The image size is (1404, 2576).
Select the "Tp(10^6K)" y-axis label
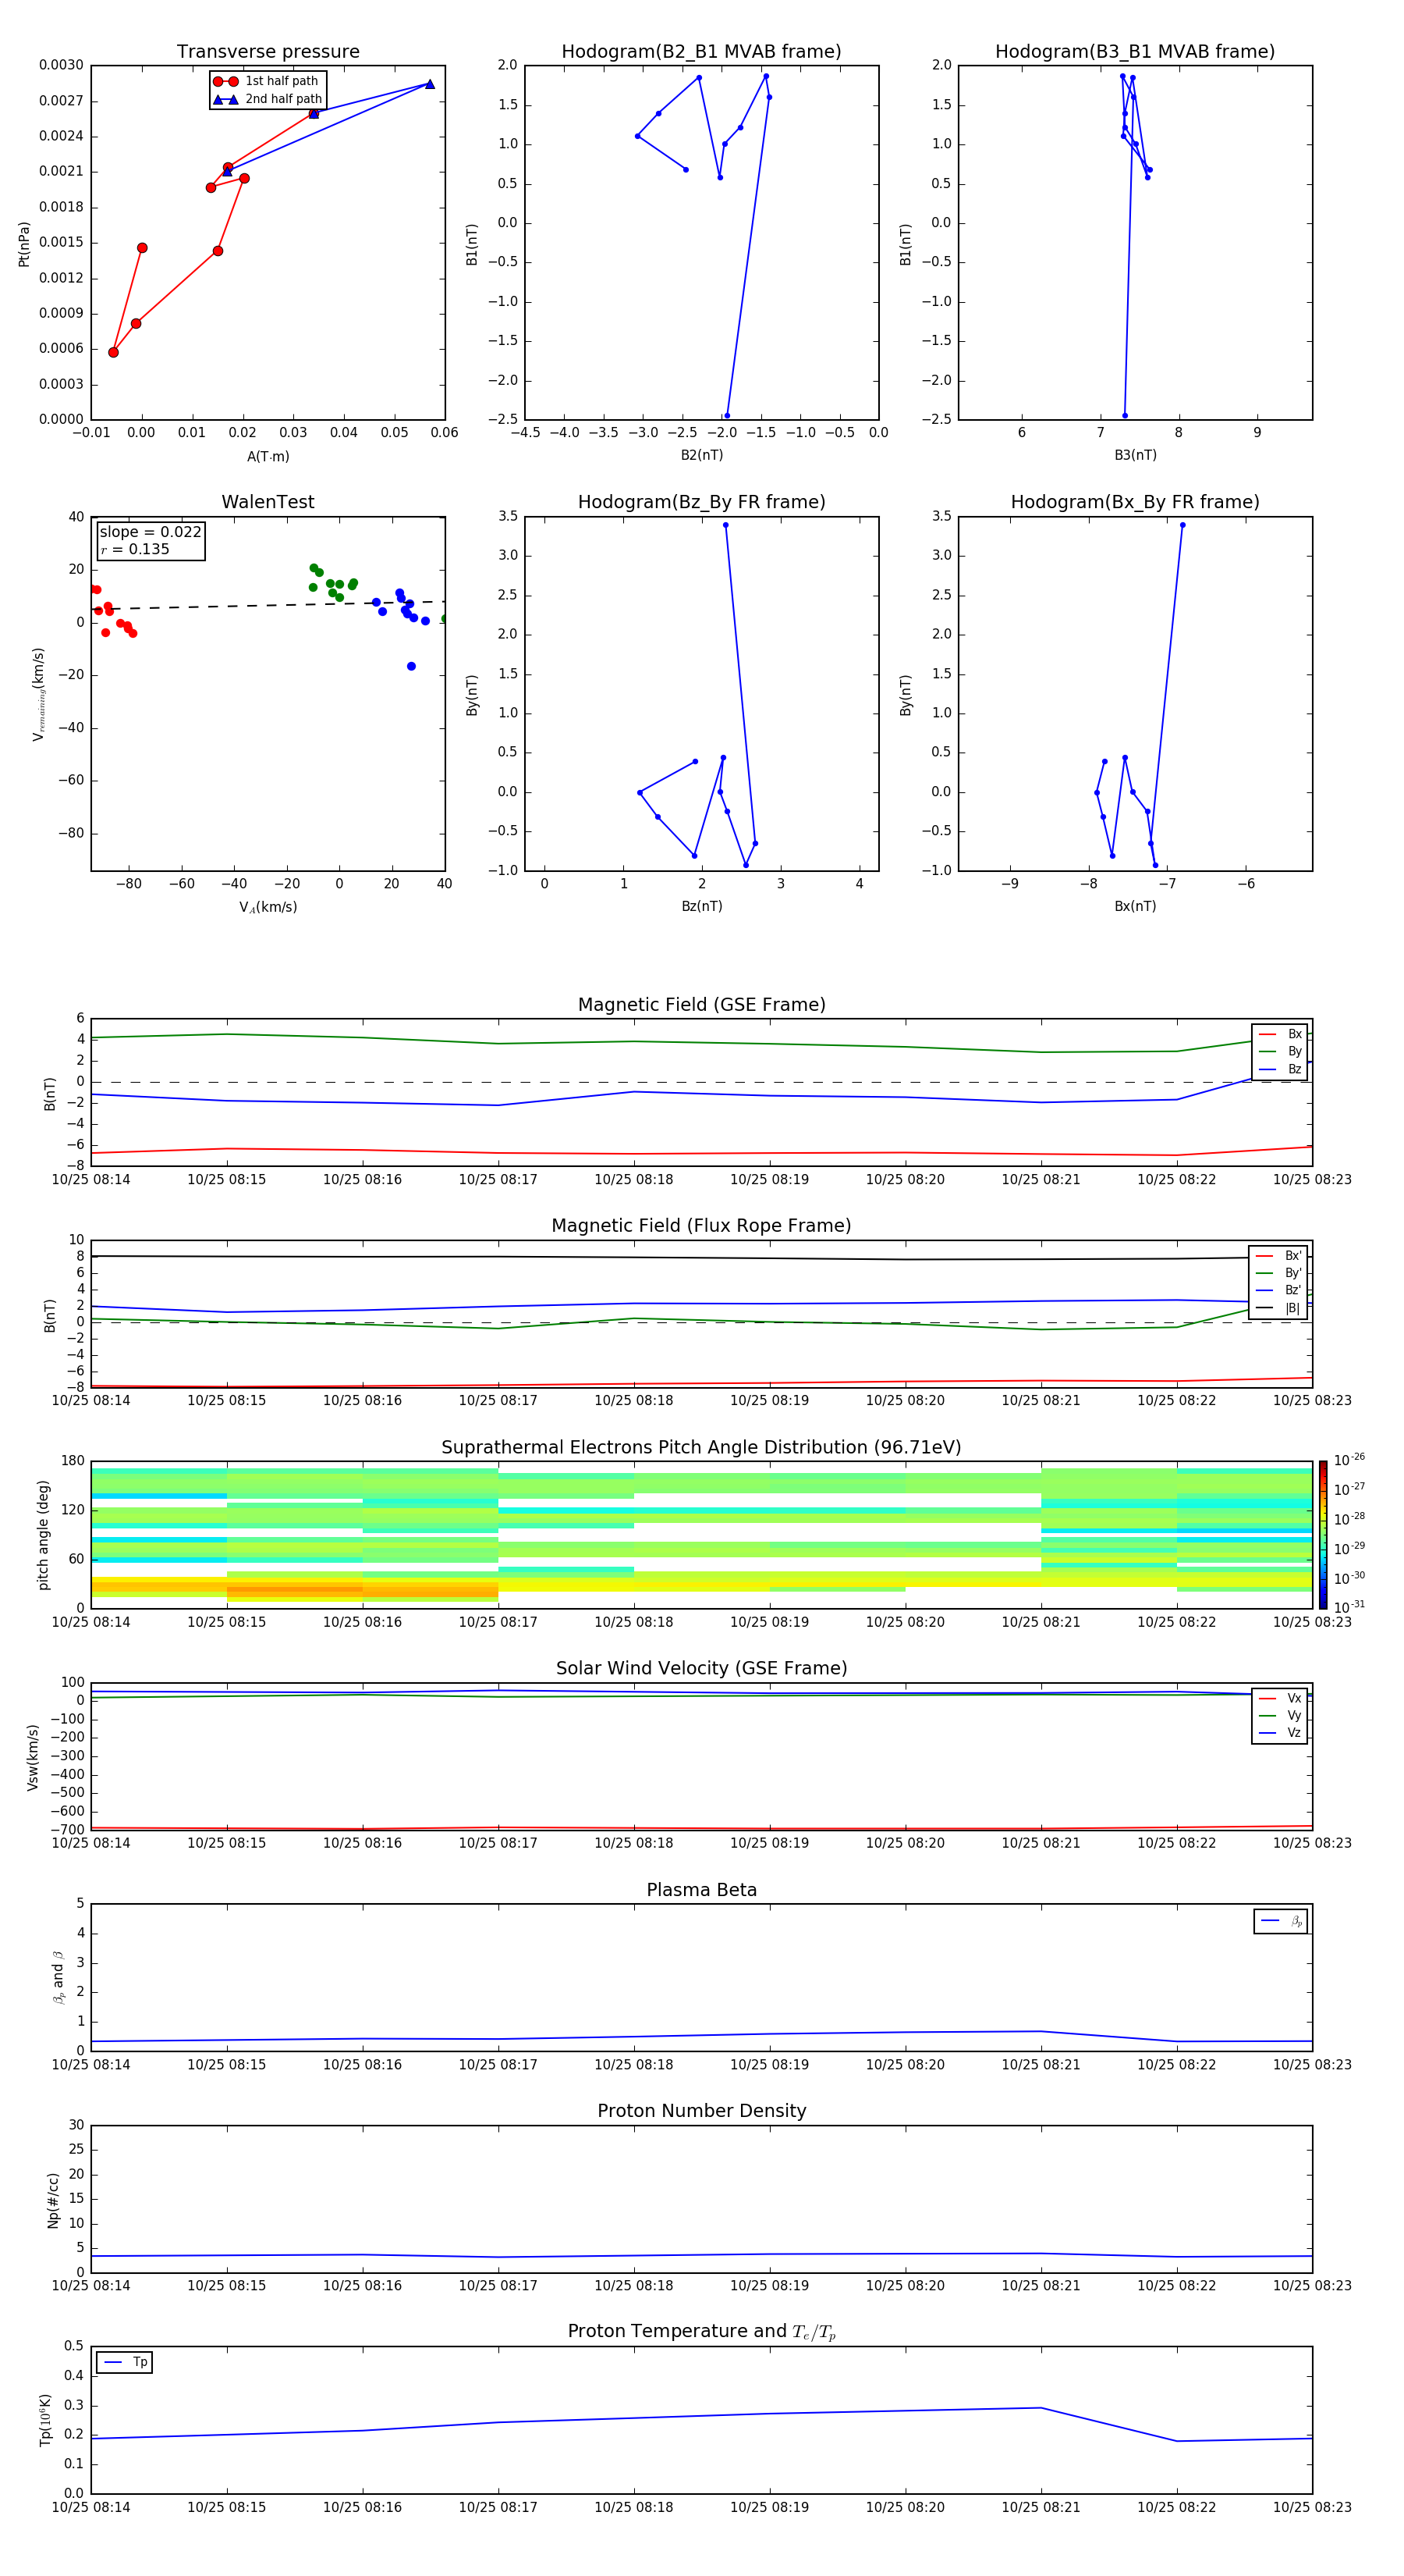[45, 2420]
